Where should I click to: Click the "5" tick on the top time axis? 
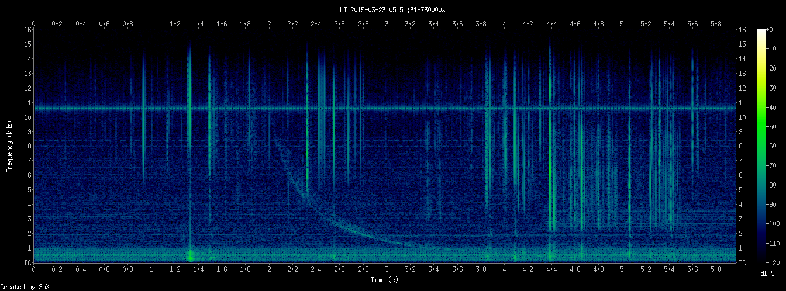(x=622, y=23)
